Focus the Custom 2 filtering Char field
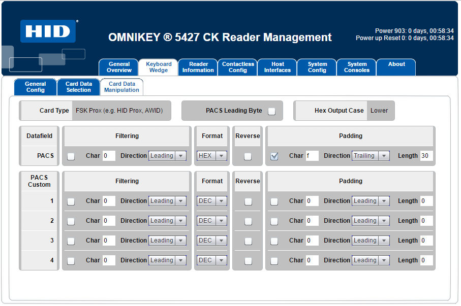461x306 pixels. coord(109,221)
